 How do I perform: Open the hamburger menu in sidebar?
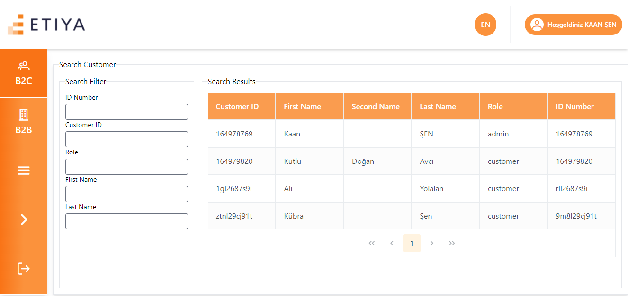(x=24, y=171)
